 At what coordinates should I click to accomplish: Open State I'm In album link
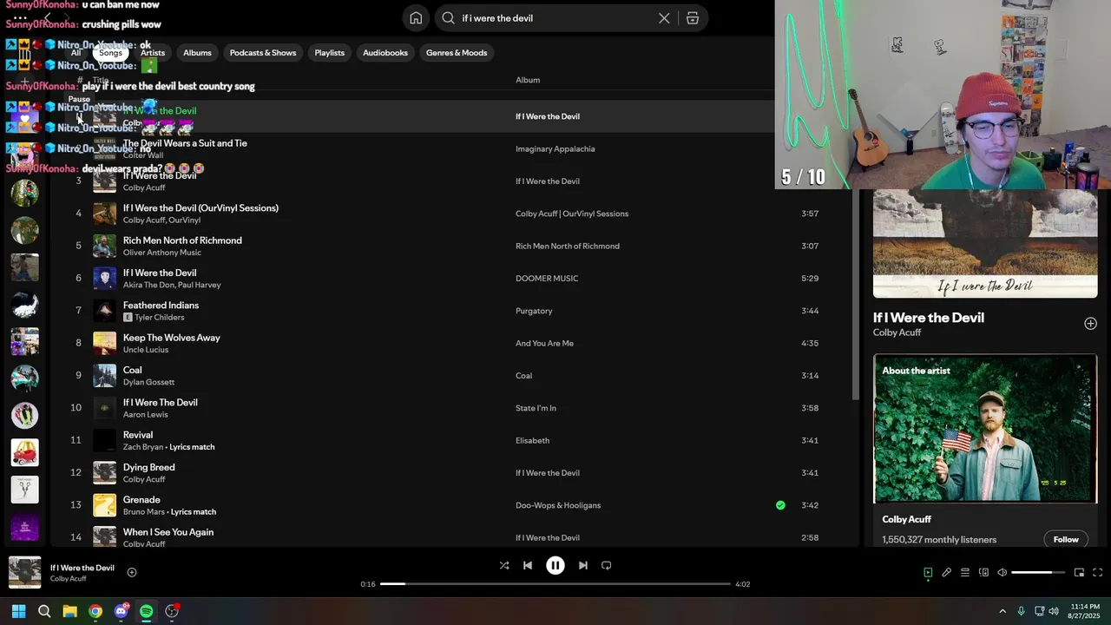coord(536,408)
